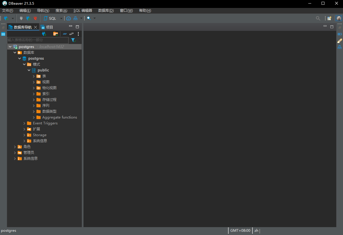
Task: Open the dropdown arrow beside SQL button
Action: point(61,18)
